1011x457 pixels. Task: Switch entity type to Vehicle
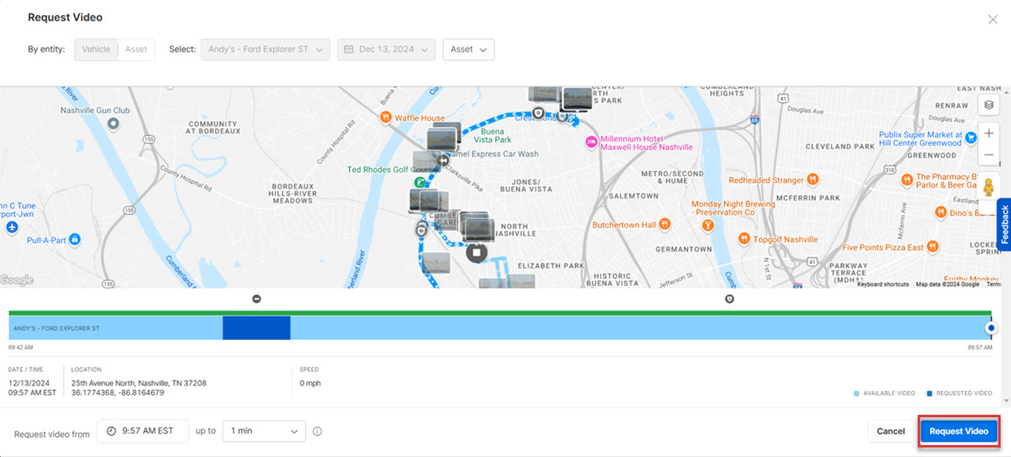click(95, 49)
